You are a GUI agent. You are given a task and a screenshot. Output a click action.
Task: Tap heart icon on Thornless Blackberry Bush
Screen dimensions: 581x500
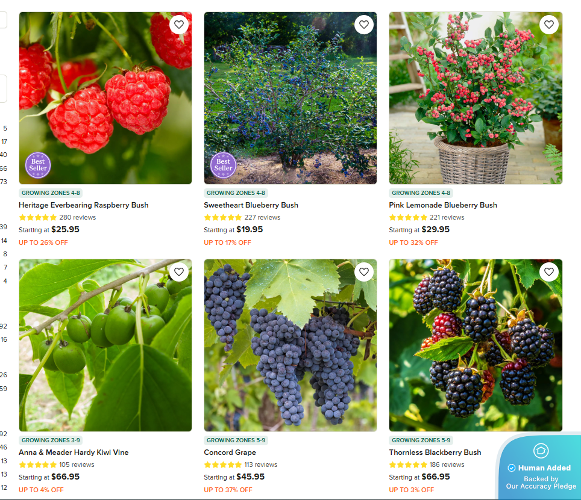click(x=549, y=272)
